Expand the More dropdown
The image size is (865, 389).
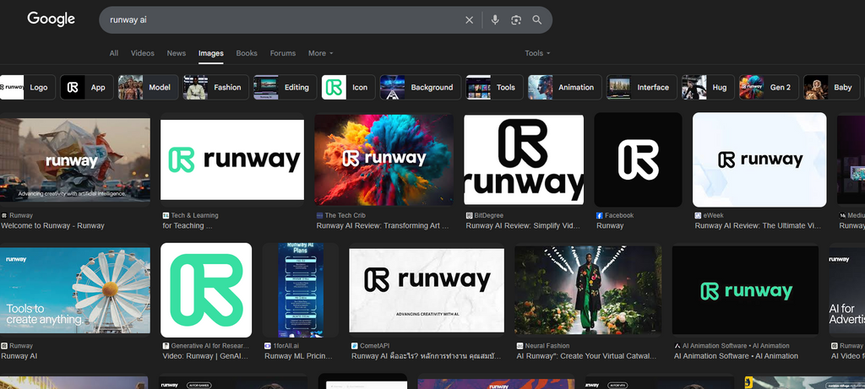[x=320, y=53]
